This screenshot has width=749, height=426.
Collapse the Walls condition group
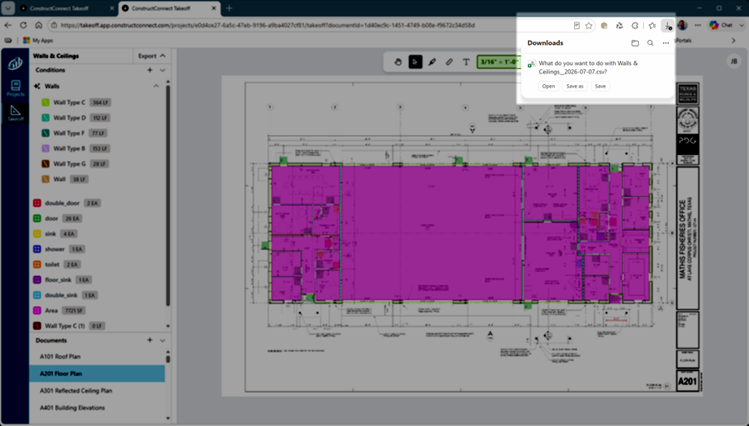156,86
